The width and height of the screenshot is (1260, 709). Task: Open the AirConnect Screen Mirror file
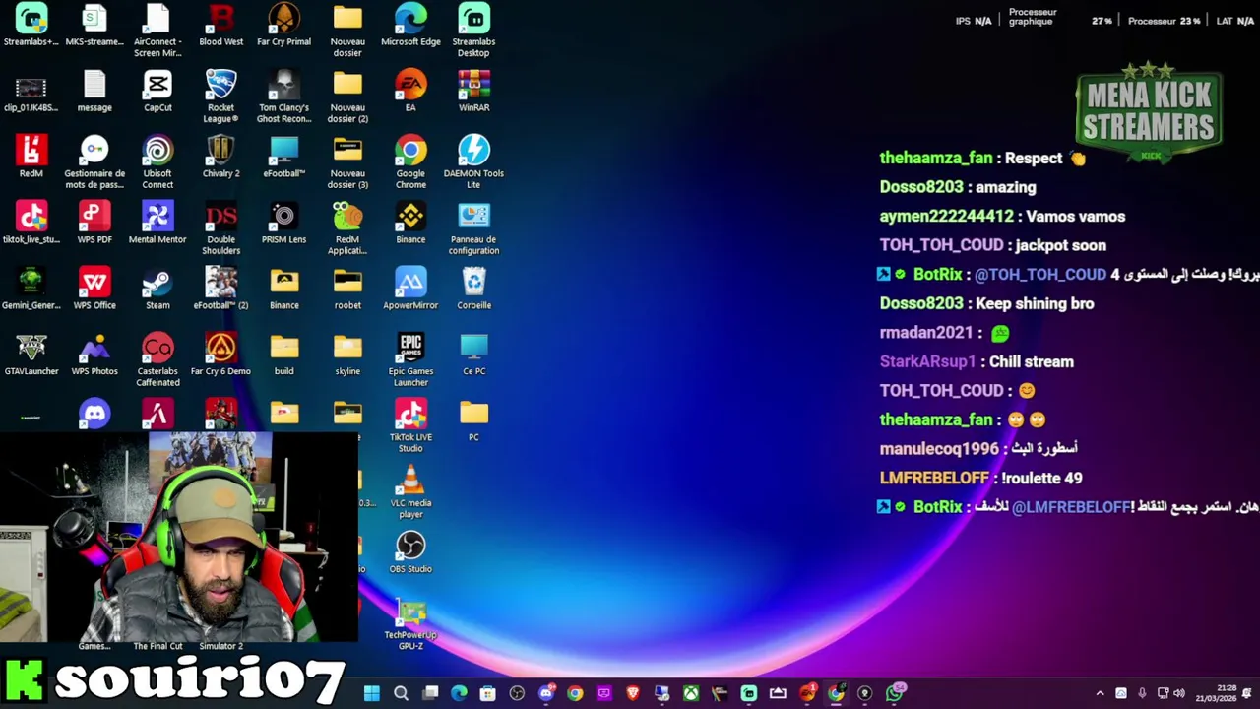coord(157,31)
